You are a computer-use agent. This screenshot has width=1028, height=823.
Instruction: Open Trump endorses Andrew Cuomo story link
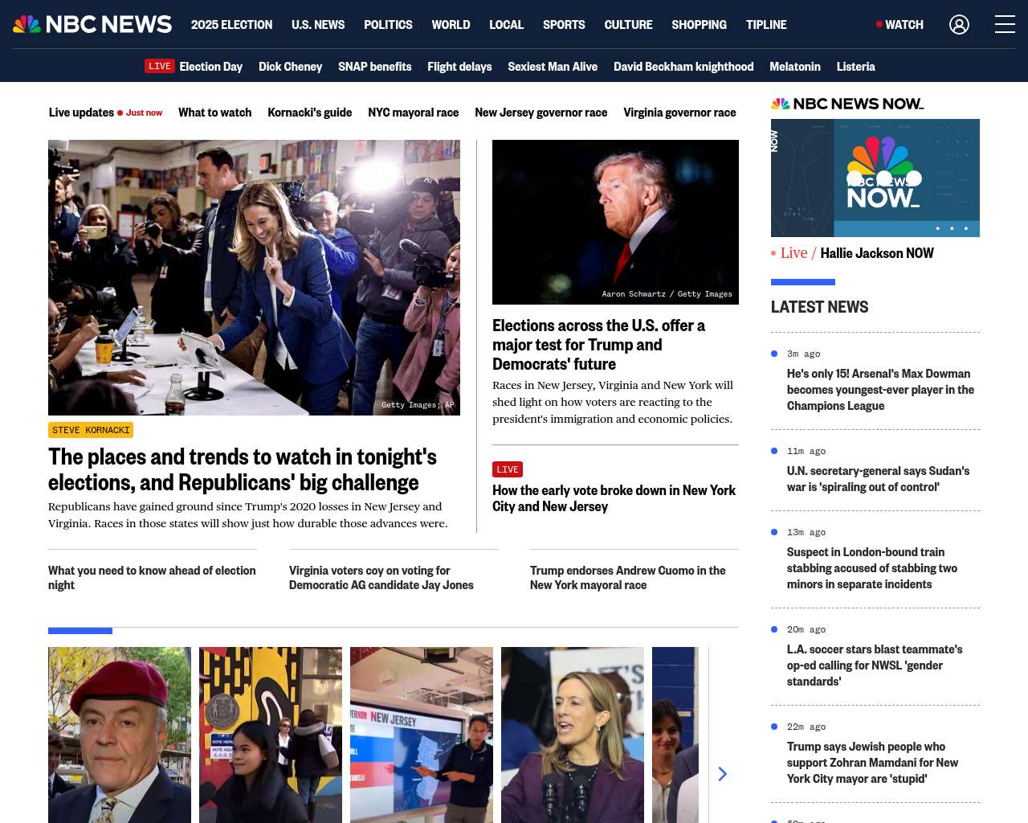[627, 578]
